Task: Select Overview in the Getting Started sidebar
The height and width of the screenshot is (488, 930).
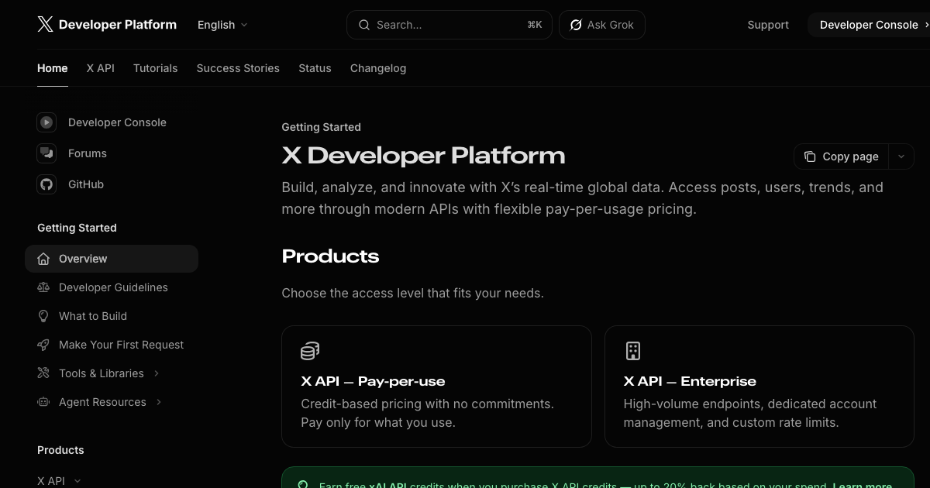Action: pos(83,259)
